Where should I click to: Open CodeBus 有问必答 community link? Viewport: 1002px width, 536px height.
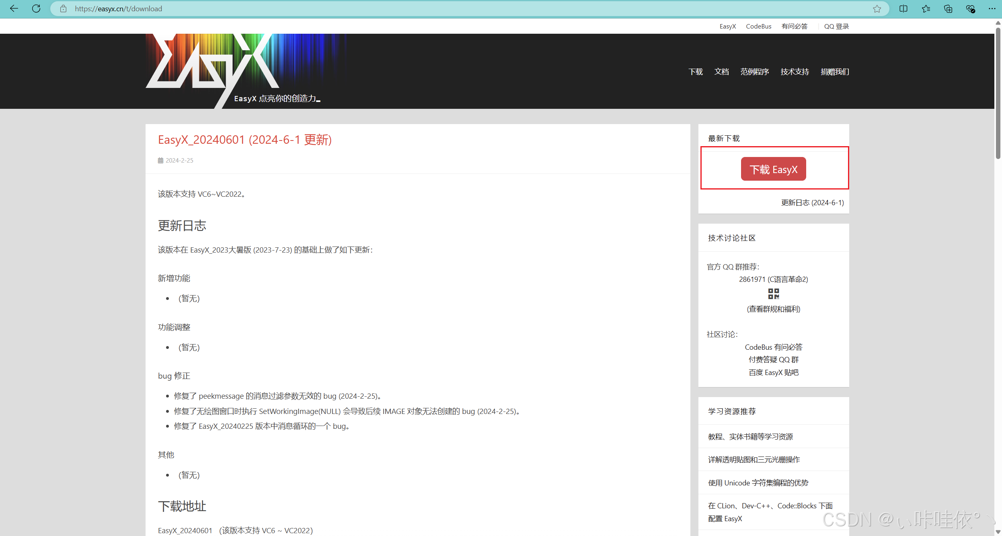[774, 347]
